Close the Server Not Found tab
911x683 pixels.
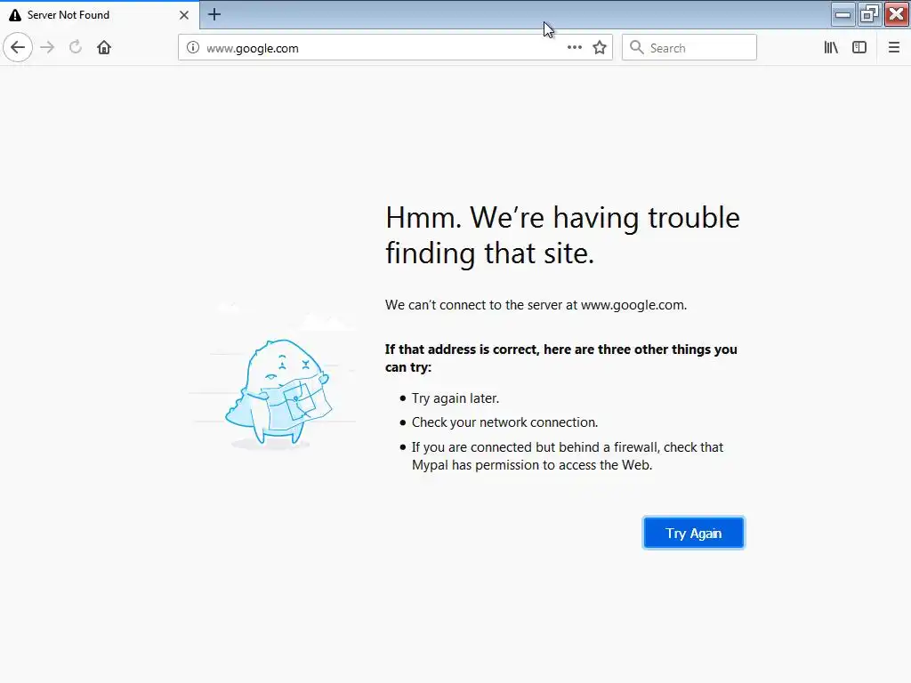click(x=184, y=15)
